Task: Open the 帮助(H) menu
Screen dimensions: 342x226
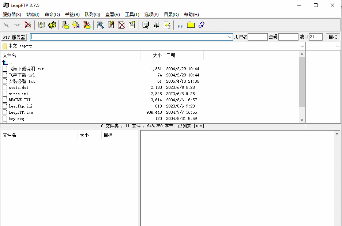Action: pyautogui.click(x=192, y=15)
